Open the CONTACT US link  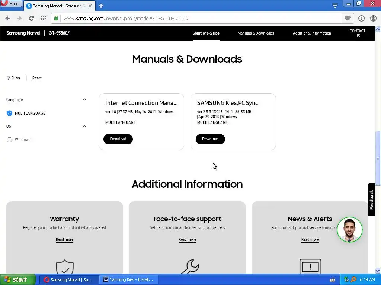358,33
